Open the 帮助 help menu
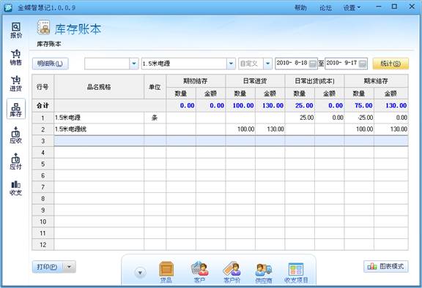 [x=300, y=8]
